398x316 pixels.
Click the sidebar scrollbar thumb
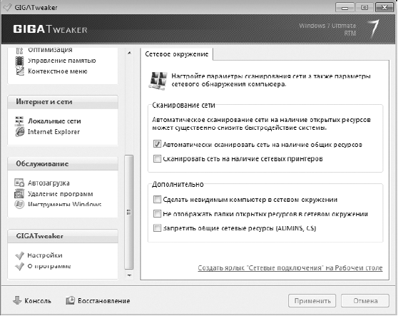(x=129, y=212)
